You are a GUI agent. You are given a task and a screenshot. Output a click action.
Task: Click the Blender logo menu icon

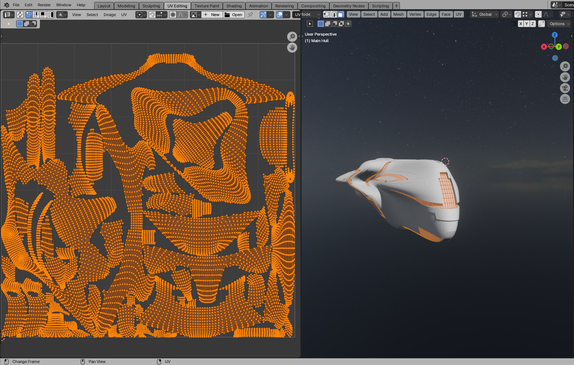[6, 5]
